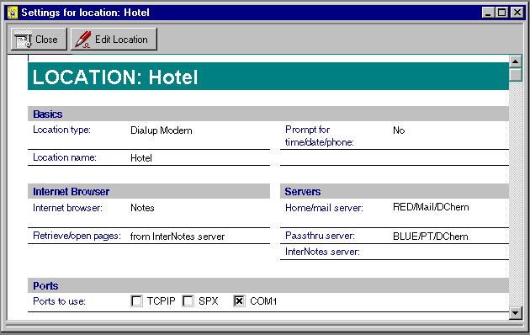Viewport: 530px width, 335px height.
Task: Click the LOCATION: Hotel banner title
Action: click(x=115, y=77)
